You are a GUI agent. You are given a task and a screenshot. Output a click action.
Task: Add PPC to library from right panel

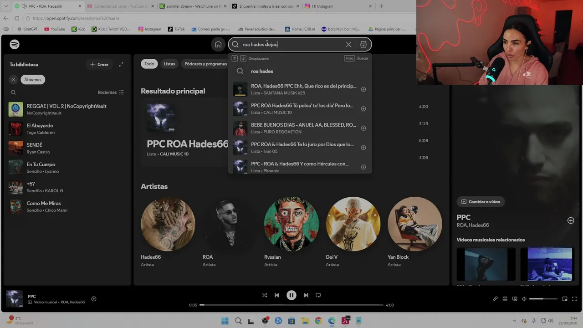tap(571, 220)
